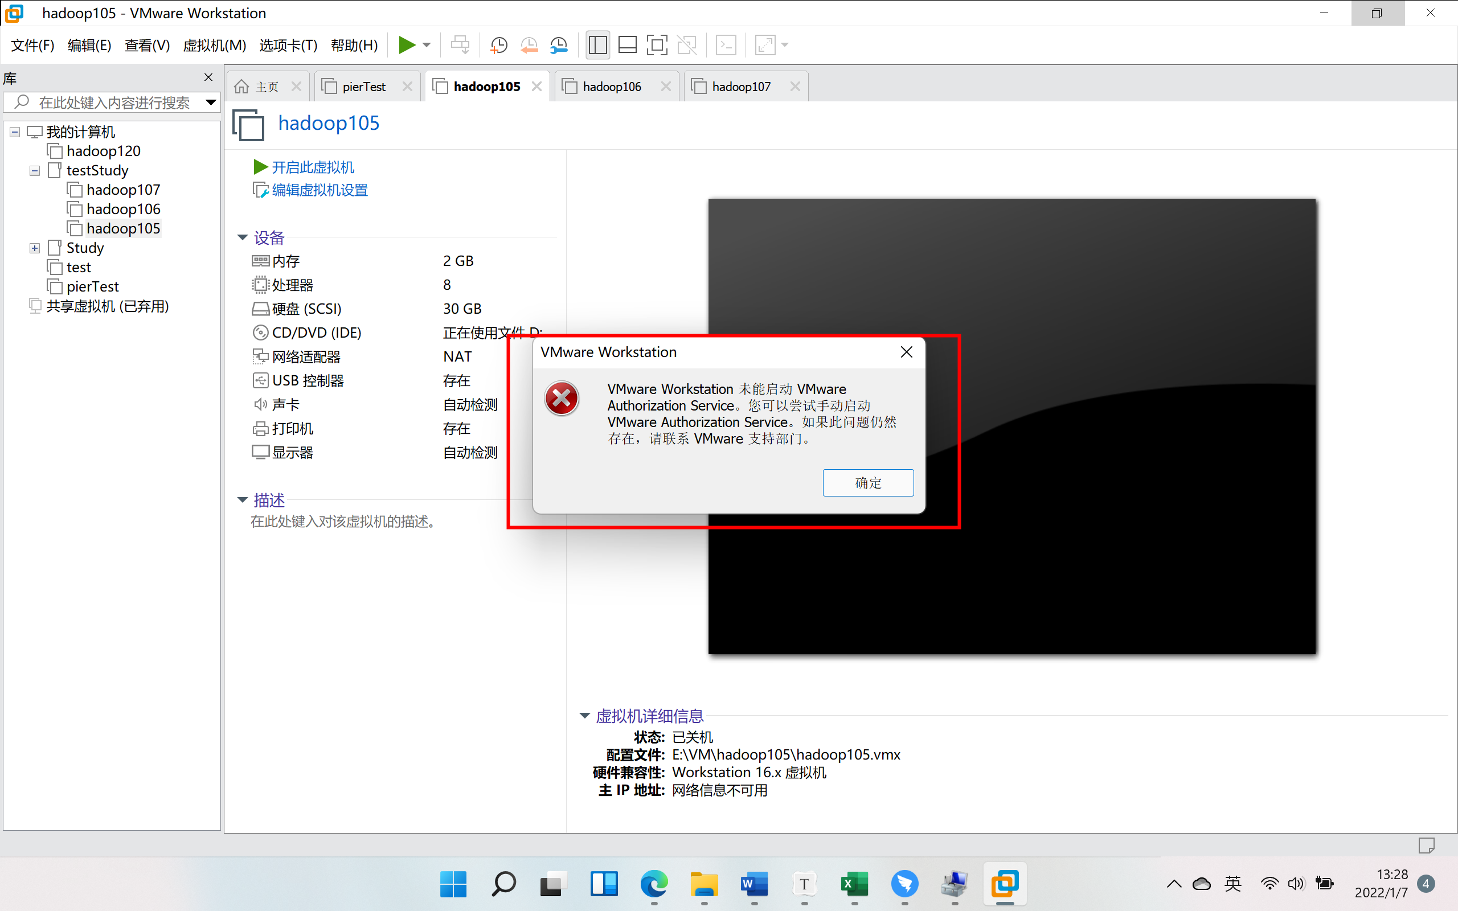Image resolution: width=1458 pixels, height=911 pixels.
Task: Open the 帮助(H) menu
Action: (x=354, y=45)
